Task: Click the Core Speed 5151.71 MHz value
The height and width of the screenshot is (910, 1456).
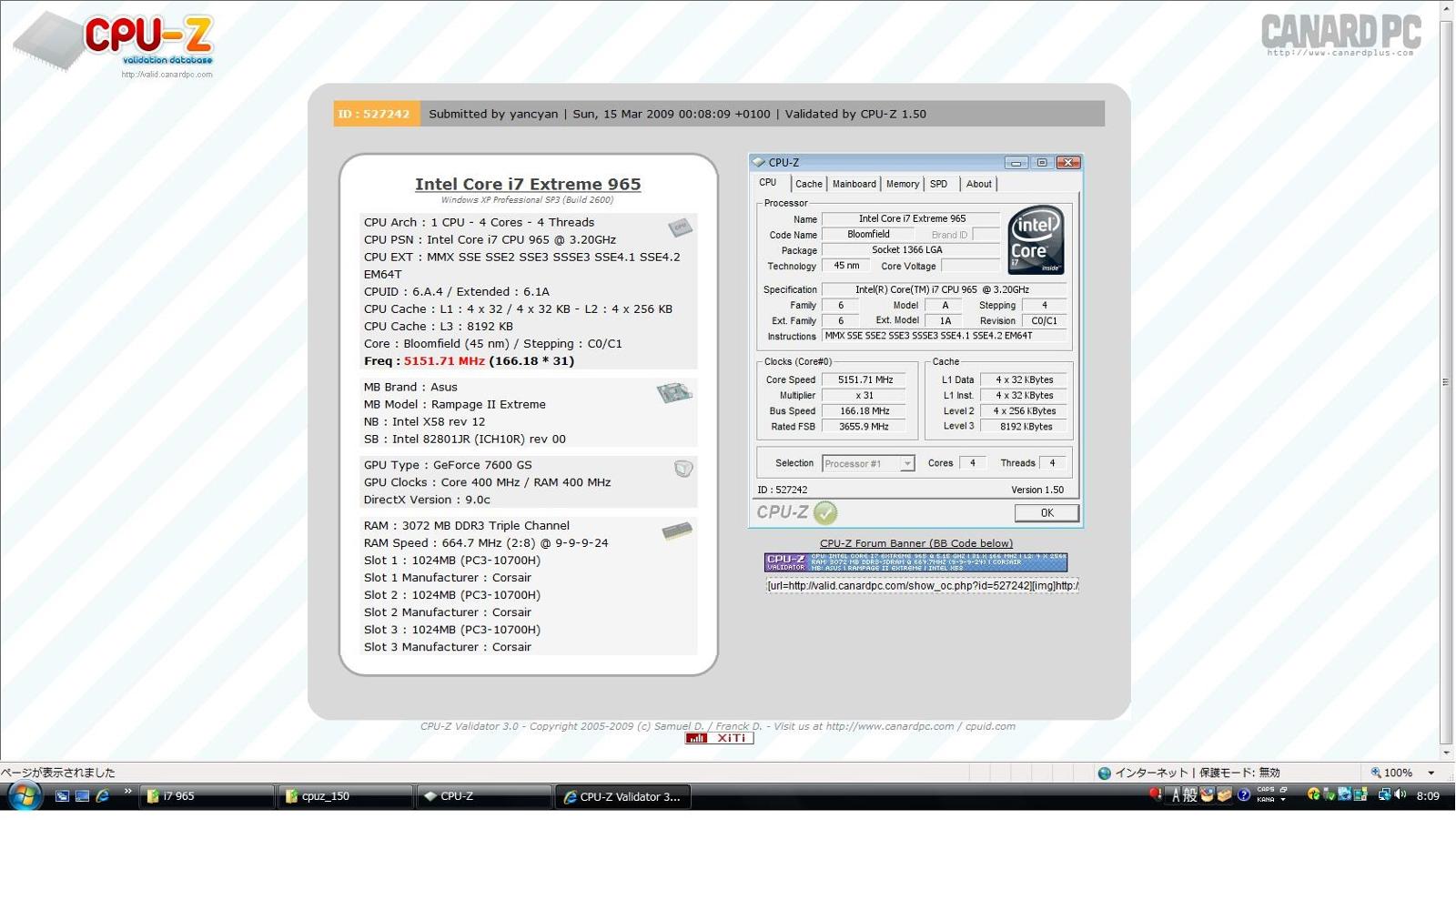Action: tap(864, 379)
